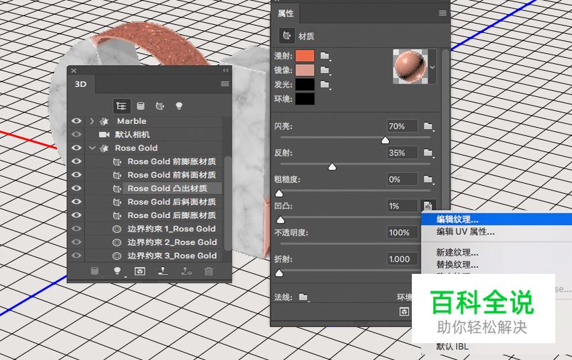Image resolution: width=572 pixels, height=360 pixels.
Task: Close the 3D panel with X
Action: pos(74,71)
